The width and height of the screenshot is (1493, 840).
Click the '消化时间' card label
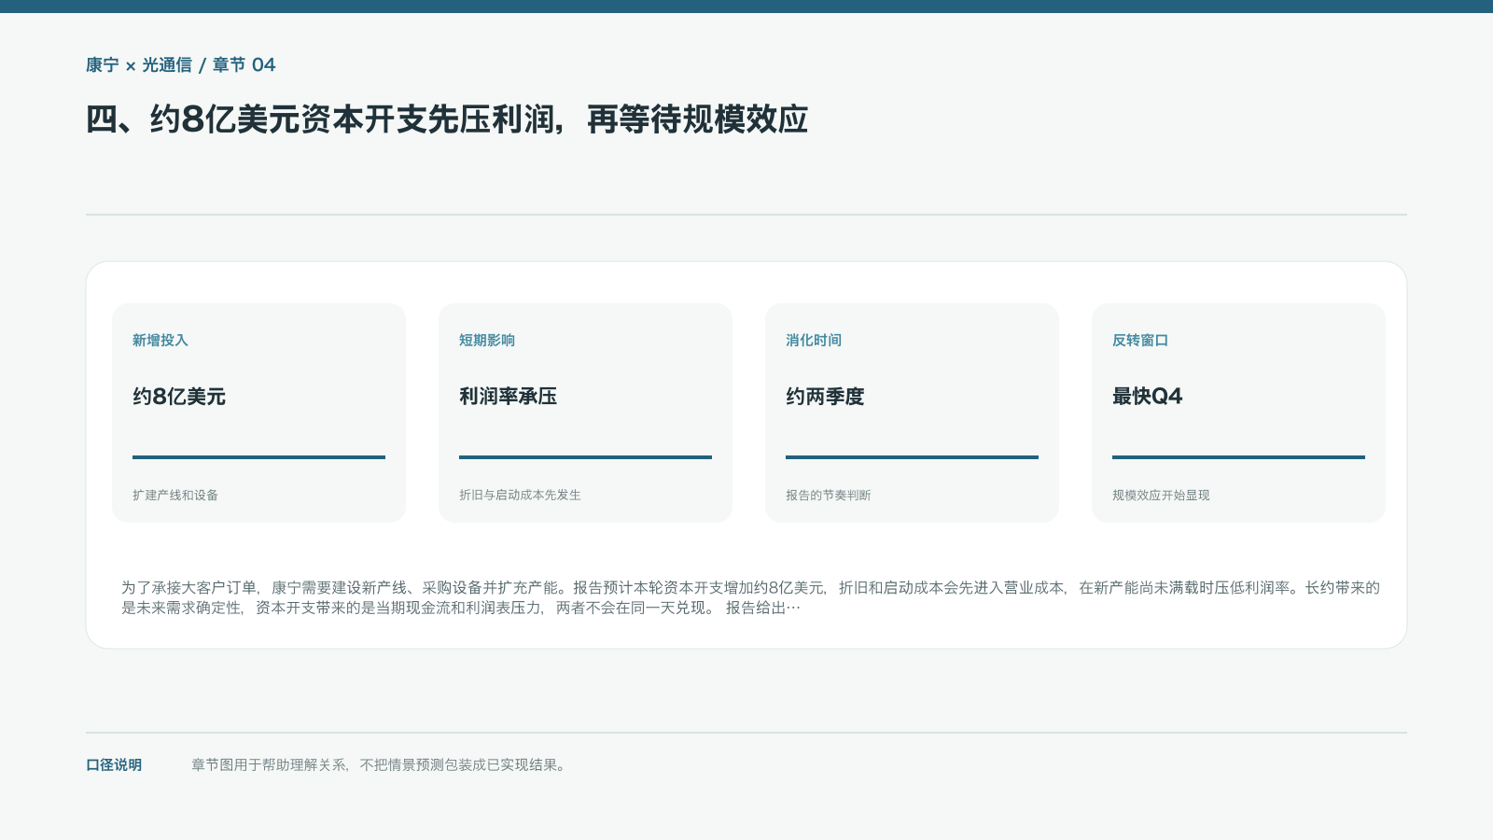(x=814, y=341)
